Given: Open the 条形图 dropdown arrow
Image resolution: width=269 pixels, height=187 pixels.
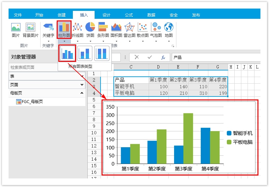Looking at the screenshot, I should click(x=103, y=41).
